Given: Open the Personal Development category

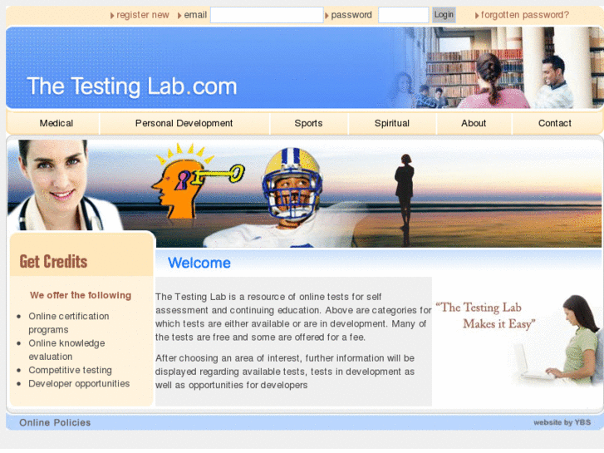Looking at the screenshot, I should [x=184, y=123].
